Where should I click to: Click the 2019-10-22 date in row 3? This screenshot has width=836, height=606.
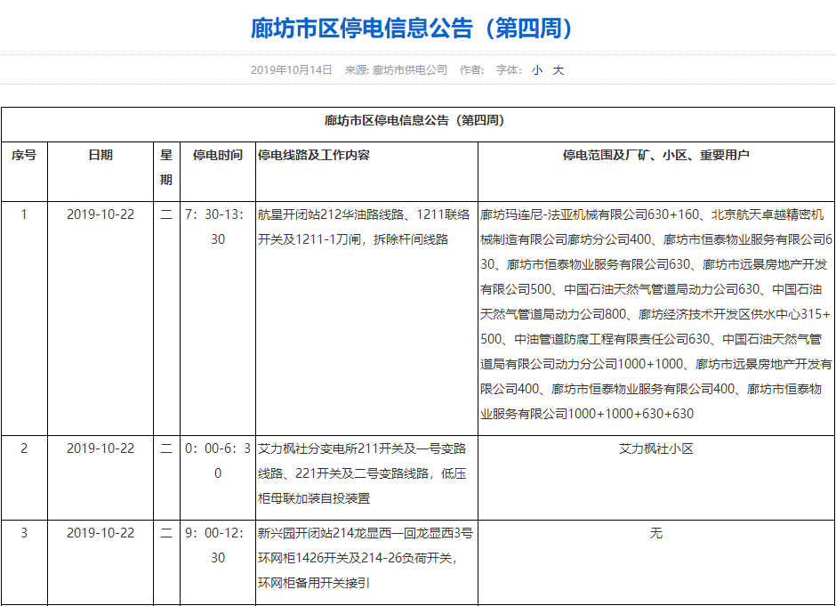click(100, 533)
